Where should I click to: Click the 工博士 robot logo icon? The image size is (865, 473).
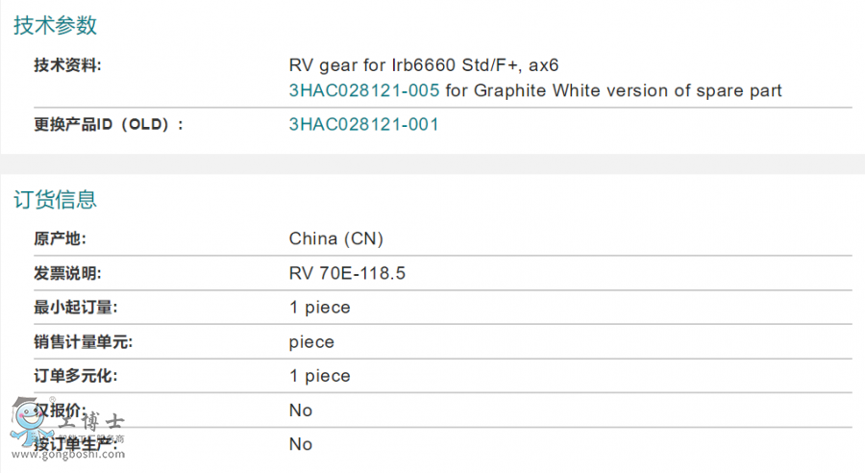(x=26, y=419)
